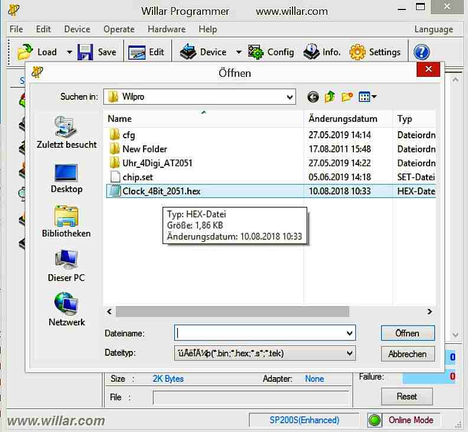
Task: Open the Help menu
Action: (208, 30)
